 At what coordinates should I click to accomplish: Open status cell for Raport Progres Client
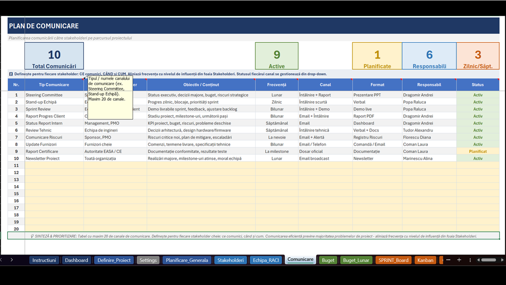coord(478,116)
